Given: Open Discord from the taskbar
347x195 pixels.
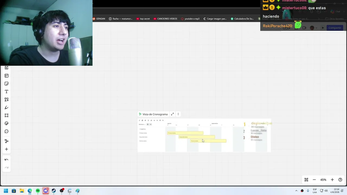Looking at the screenshot, I should coord(46,191).
